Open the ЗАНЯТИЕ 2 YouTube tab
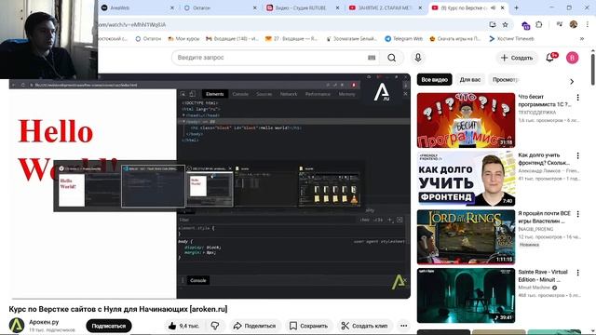 (x=384, y=7)
